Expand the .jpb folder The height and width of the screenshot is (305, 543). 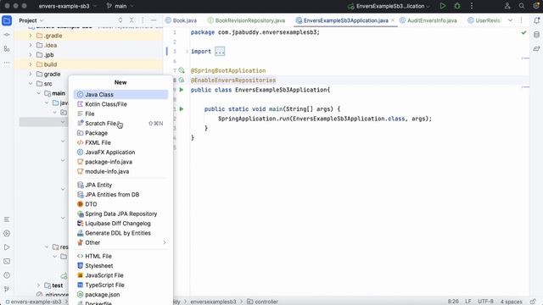[x=31, y=54]
